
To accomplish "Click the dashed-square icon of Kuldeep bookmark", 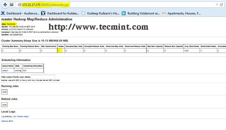I will (x=83, y=13).
